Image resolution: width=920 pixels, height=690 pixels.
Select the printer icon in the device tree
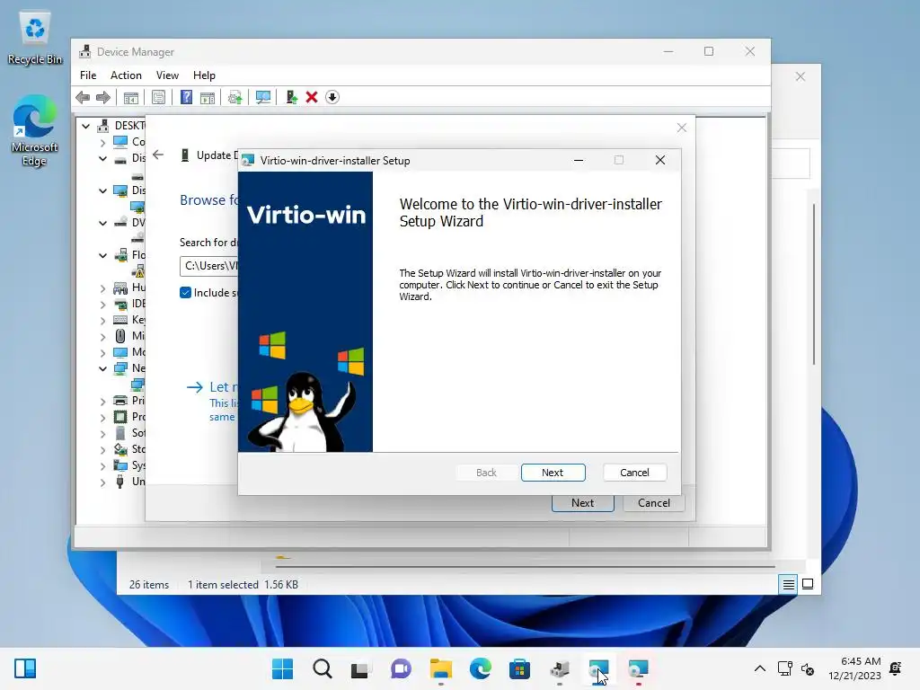tap(120, 401)
